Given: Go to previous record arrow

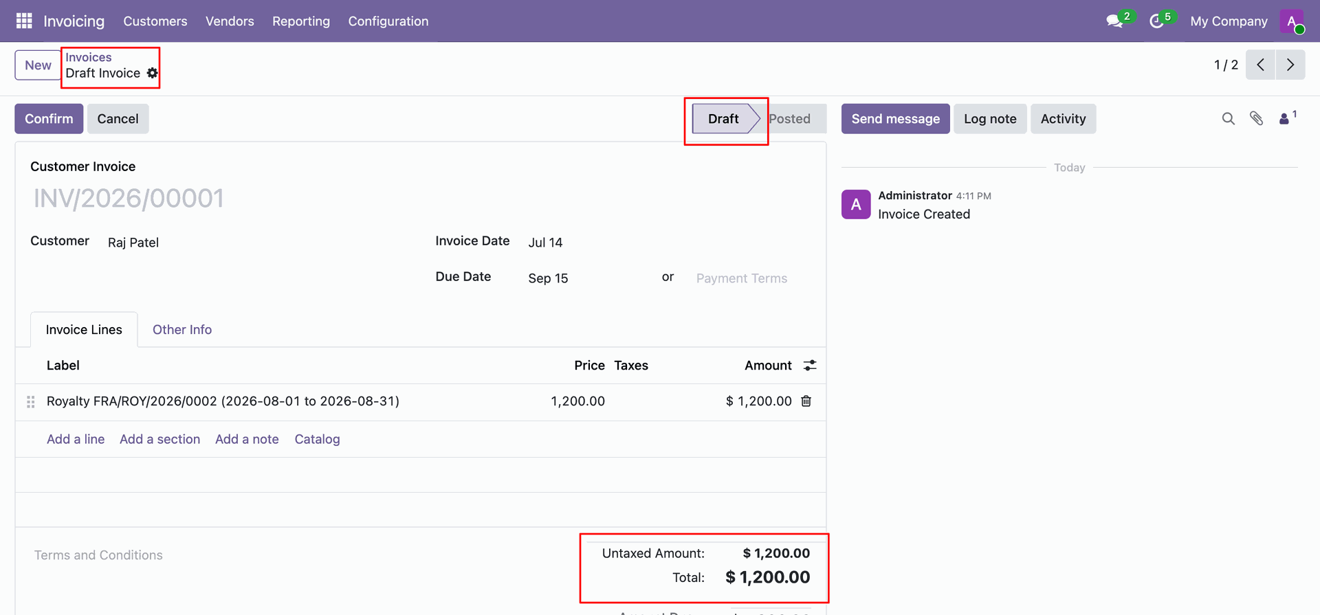Looking at the screenshot, I should point(1260,65).
